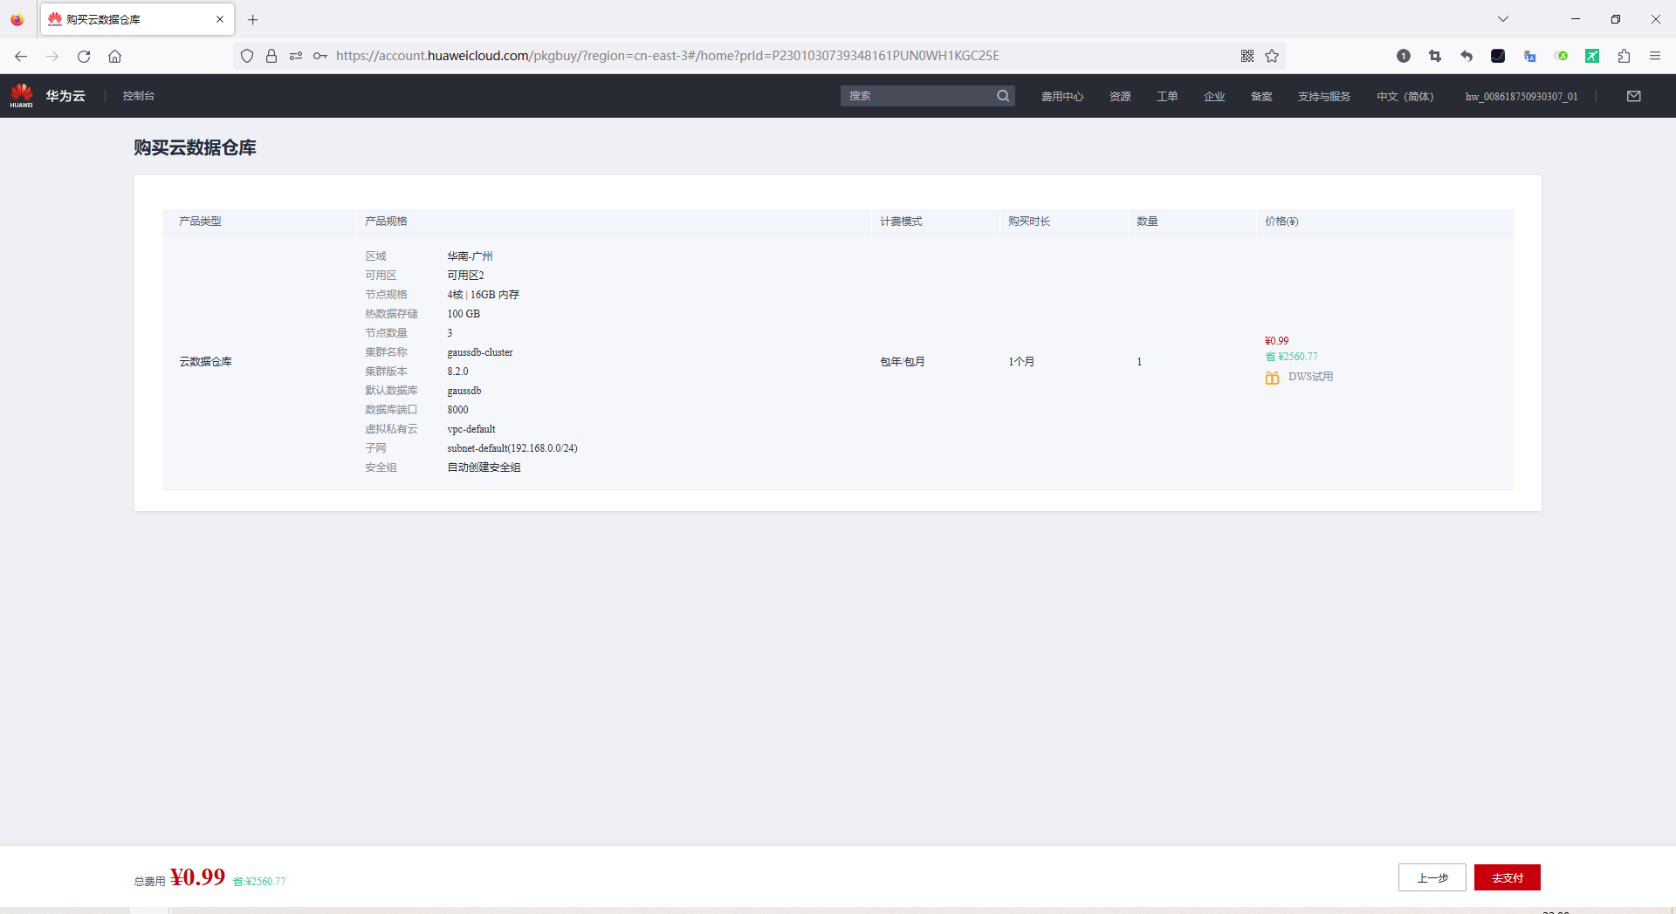Go back with the browser back arrow
Screen dimensions: 1676x914
(x=21, y=56)
